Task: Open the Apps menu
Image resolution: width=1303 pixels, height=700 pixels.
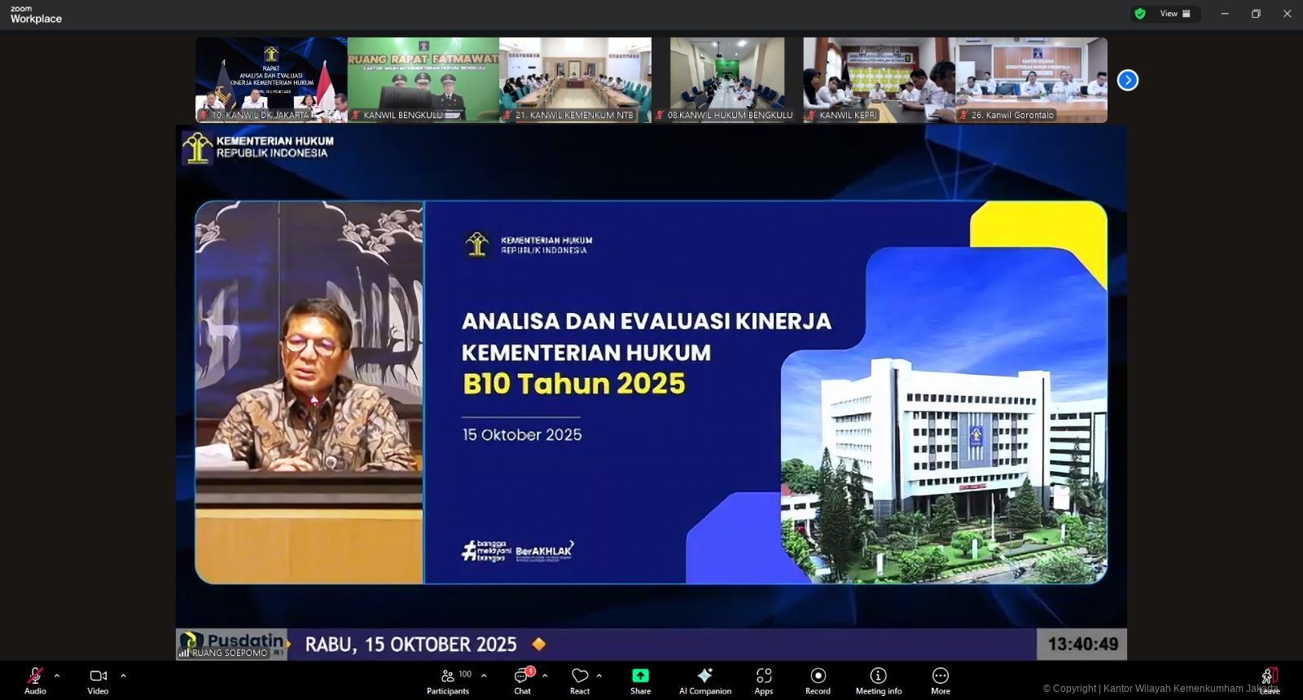Action: pyautogui.click(x=764, y=680)
